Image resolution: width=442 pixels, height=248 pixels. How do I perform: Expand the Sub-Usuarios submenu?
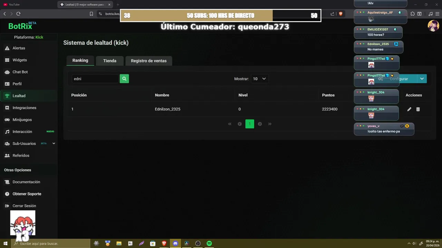(54, 143)
